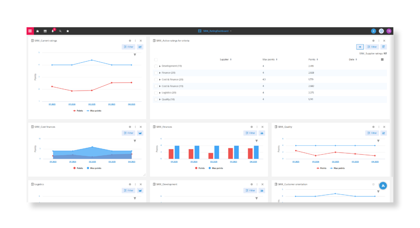Check the select-all checkbox in Active ratings table
420x228 pixels.
[x=155, y=59]
